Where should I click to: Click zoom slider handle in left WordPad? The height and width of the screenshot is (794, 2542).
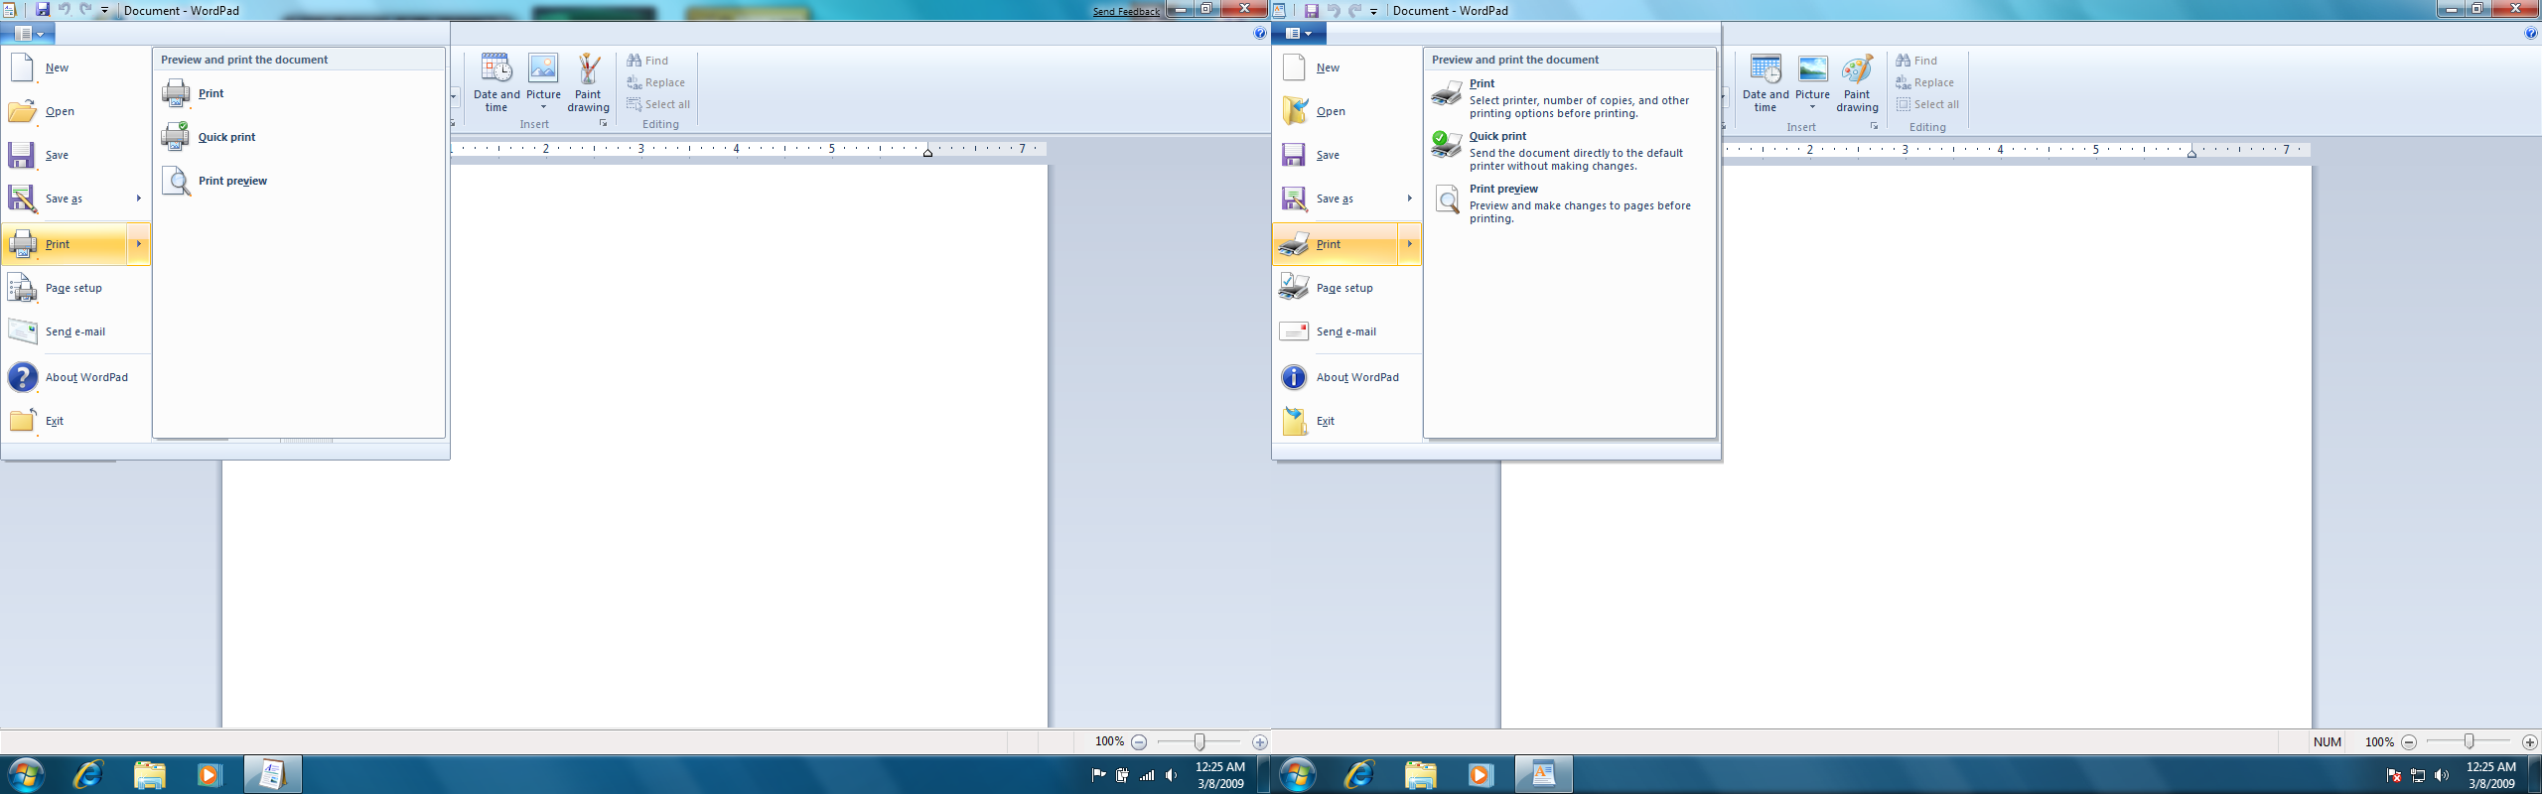click(x=1200, y=741)
